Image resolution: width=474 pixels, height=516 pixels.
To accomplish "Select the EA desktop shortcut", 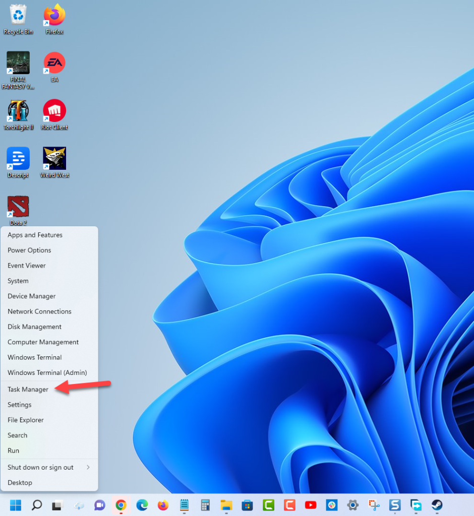I will (54, 67).
